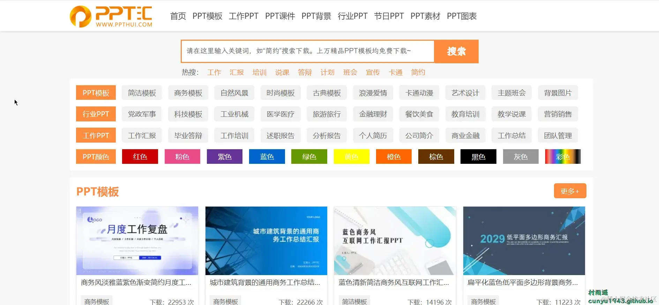Open 营销销售 category

click(x=558, y=114)
